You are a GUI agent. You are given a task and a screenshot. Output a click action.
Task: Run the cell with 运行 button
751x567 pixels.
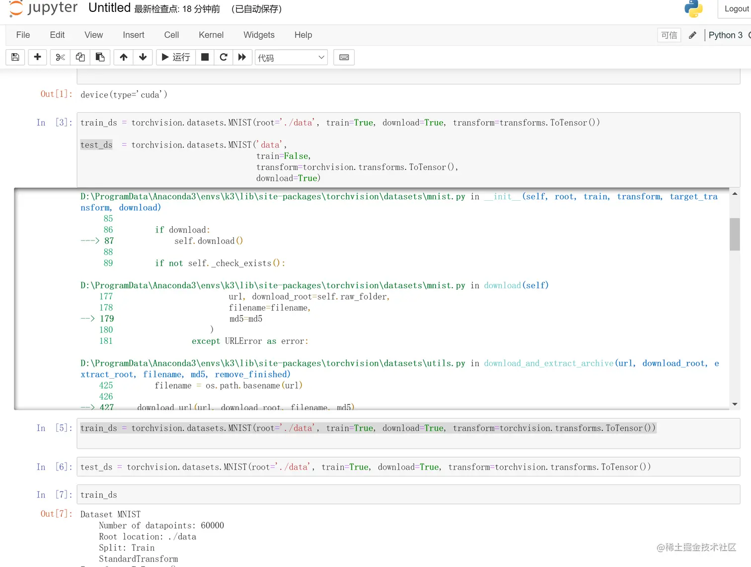click(x=176, y=57)
